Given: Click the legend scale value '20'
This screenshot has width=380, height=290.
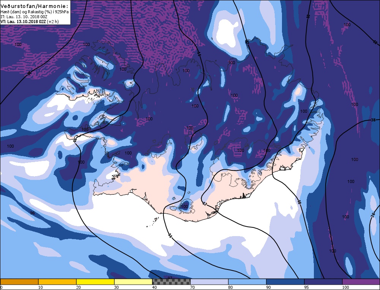Looking at the screenshot, I should coord(78,287).
